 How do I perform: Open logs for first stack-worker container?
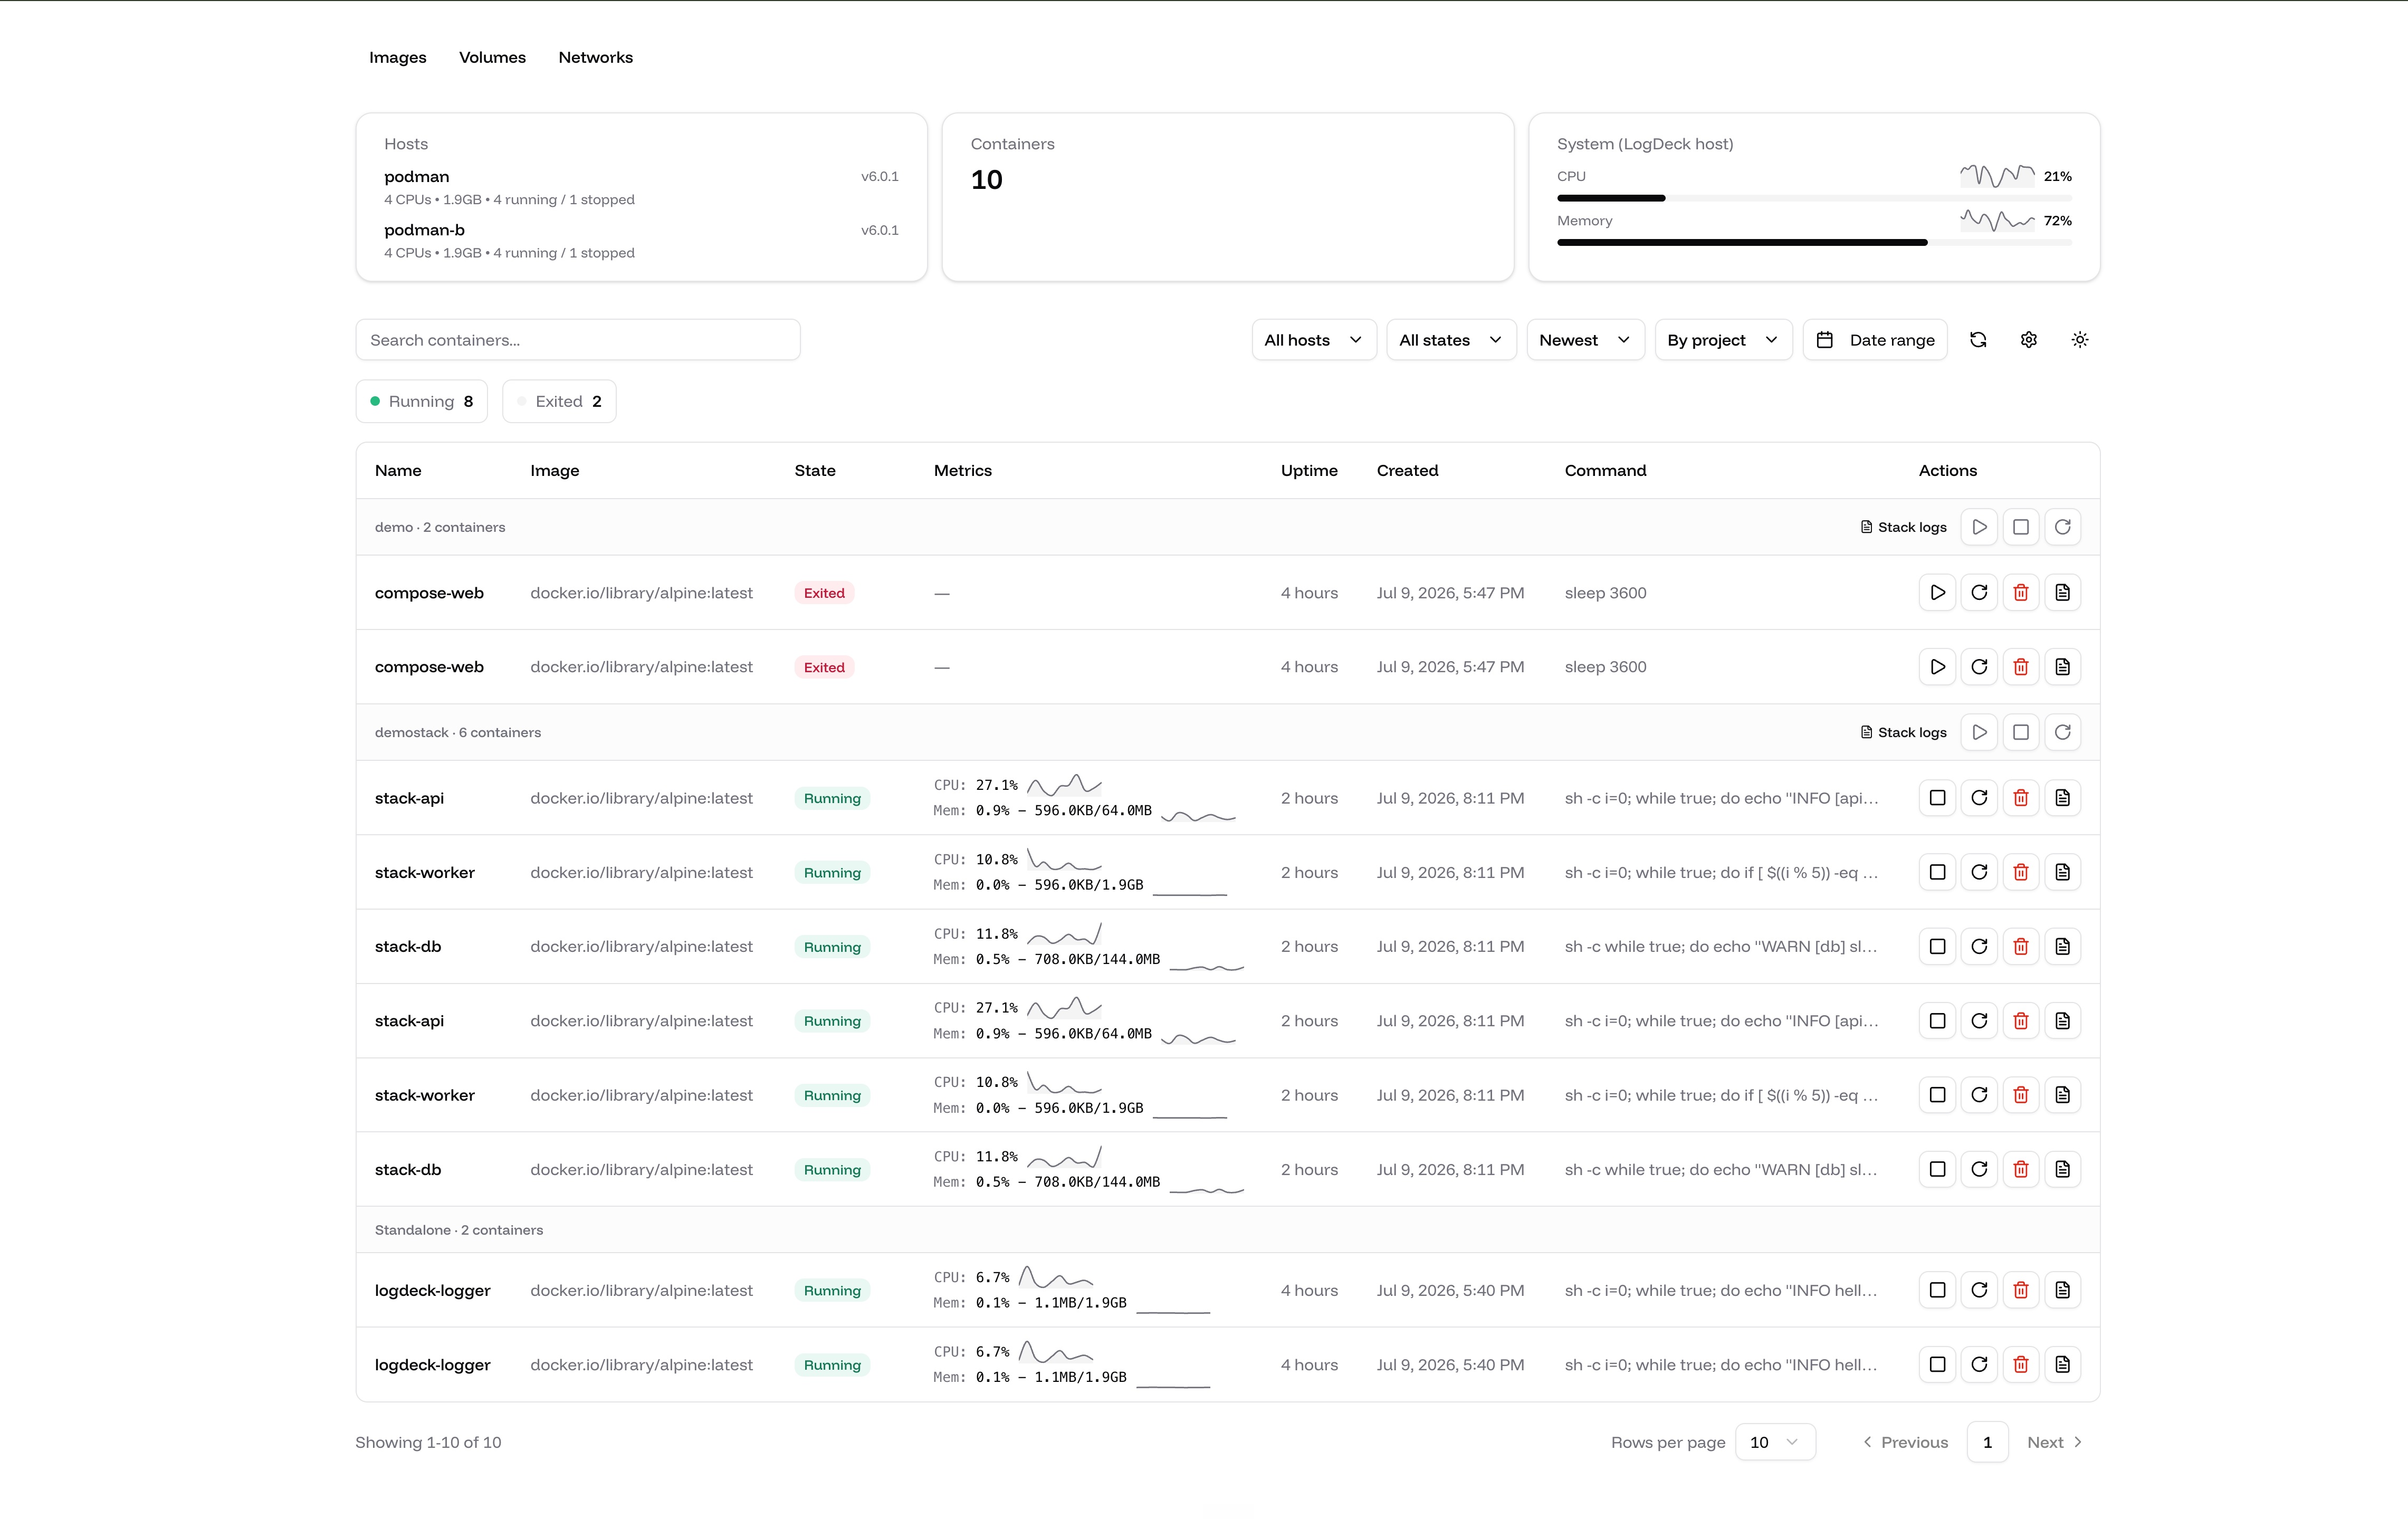[x=2062, y=872]
